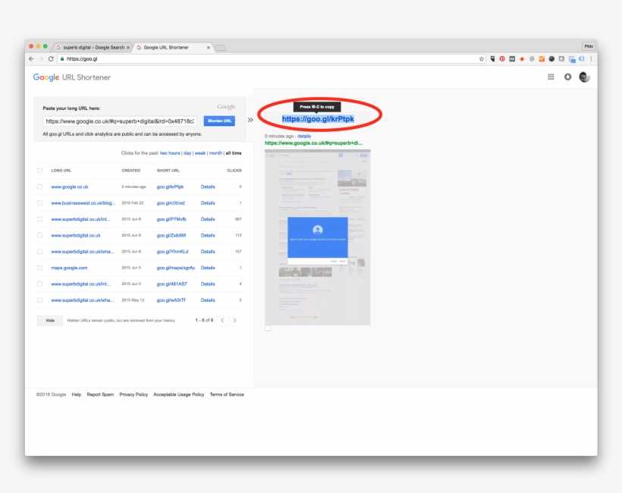Click the previous page left chevron
The image size is (622, 493).
pos(223,320)
